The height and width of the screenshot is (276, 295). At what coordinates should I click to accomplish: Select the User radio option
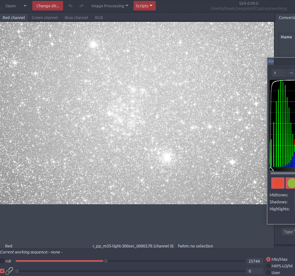(x=268, y=273)
